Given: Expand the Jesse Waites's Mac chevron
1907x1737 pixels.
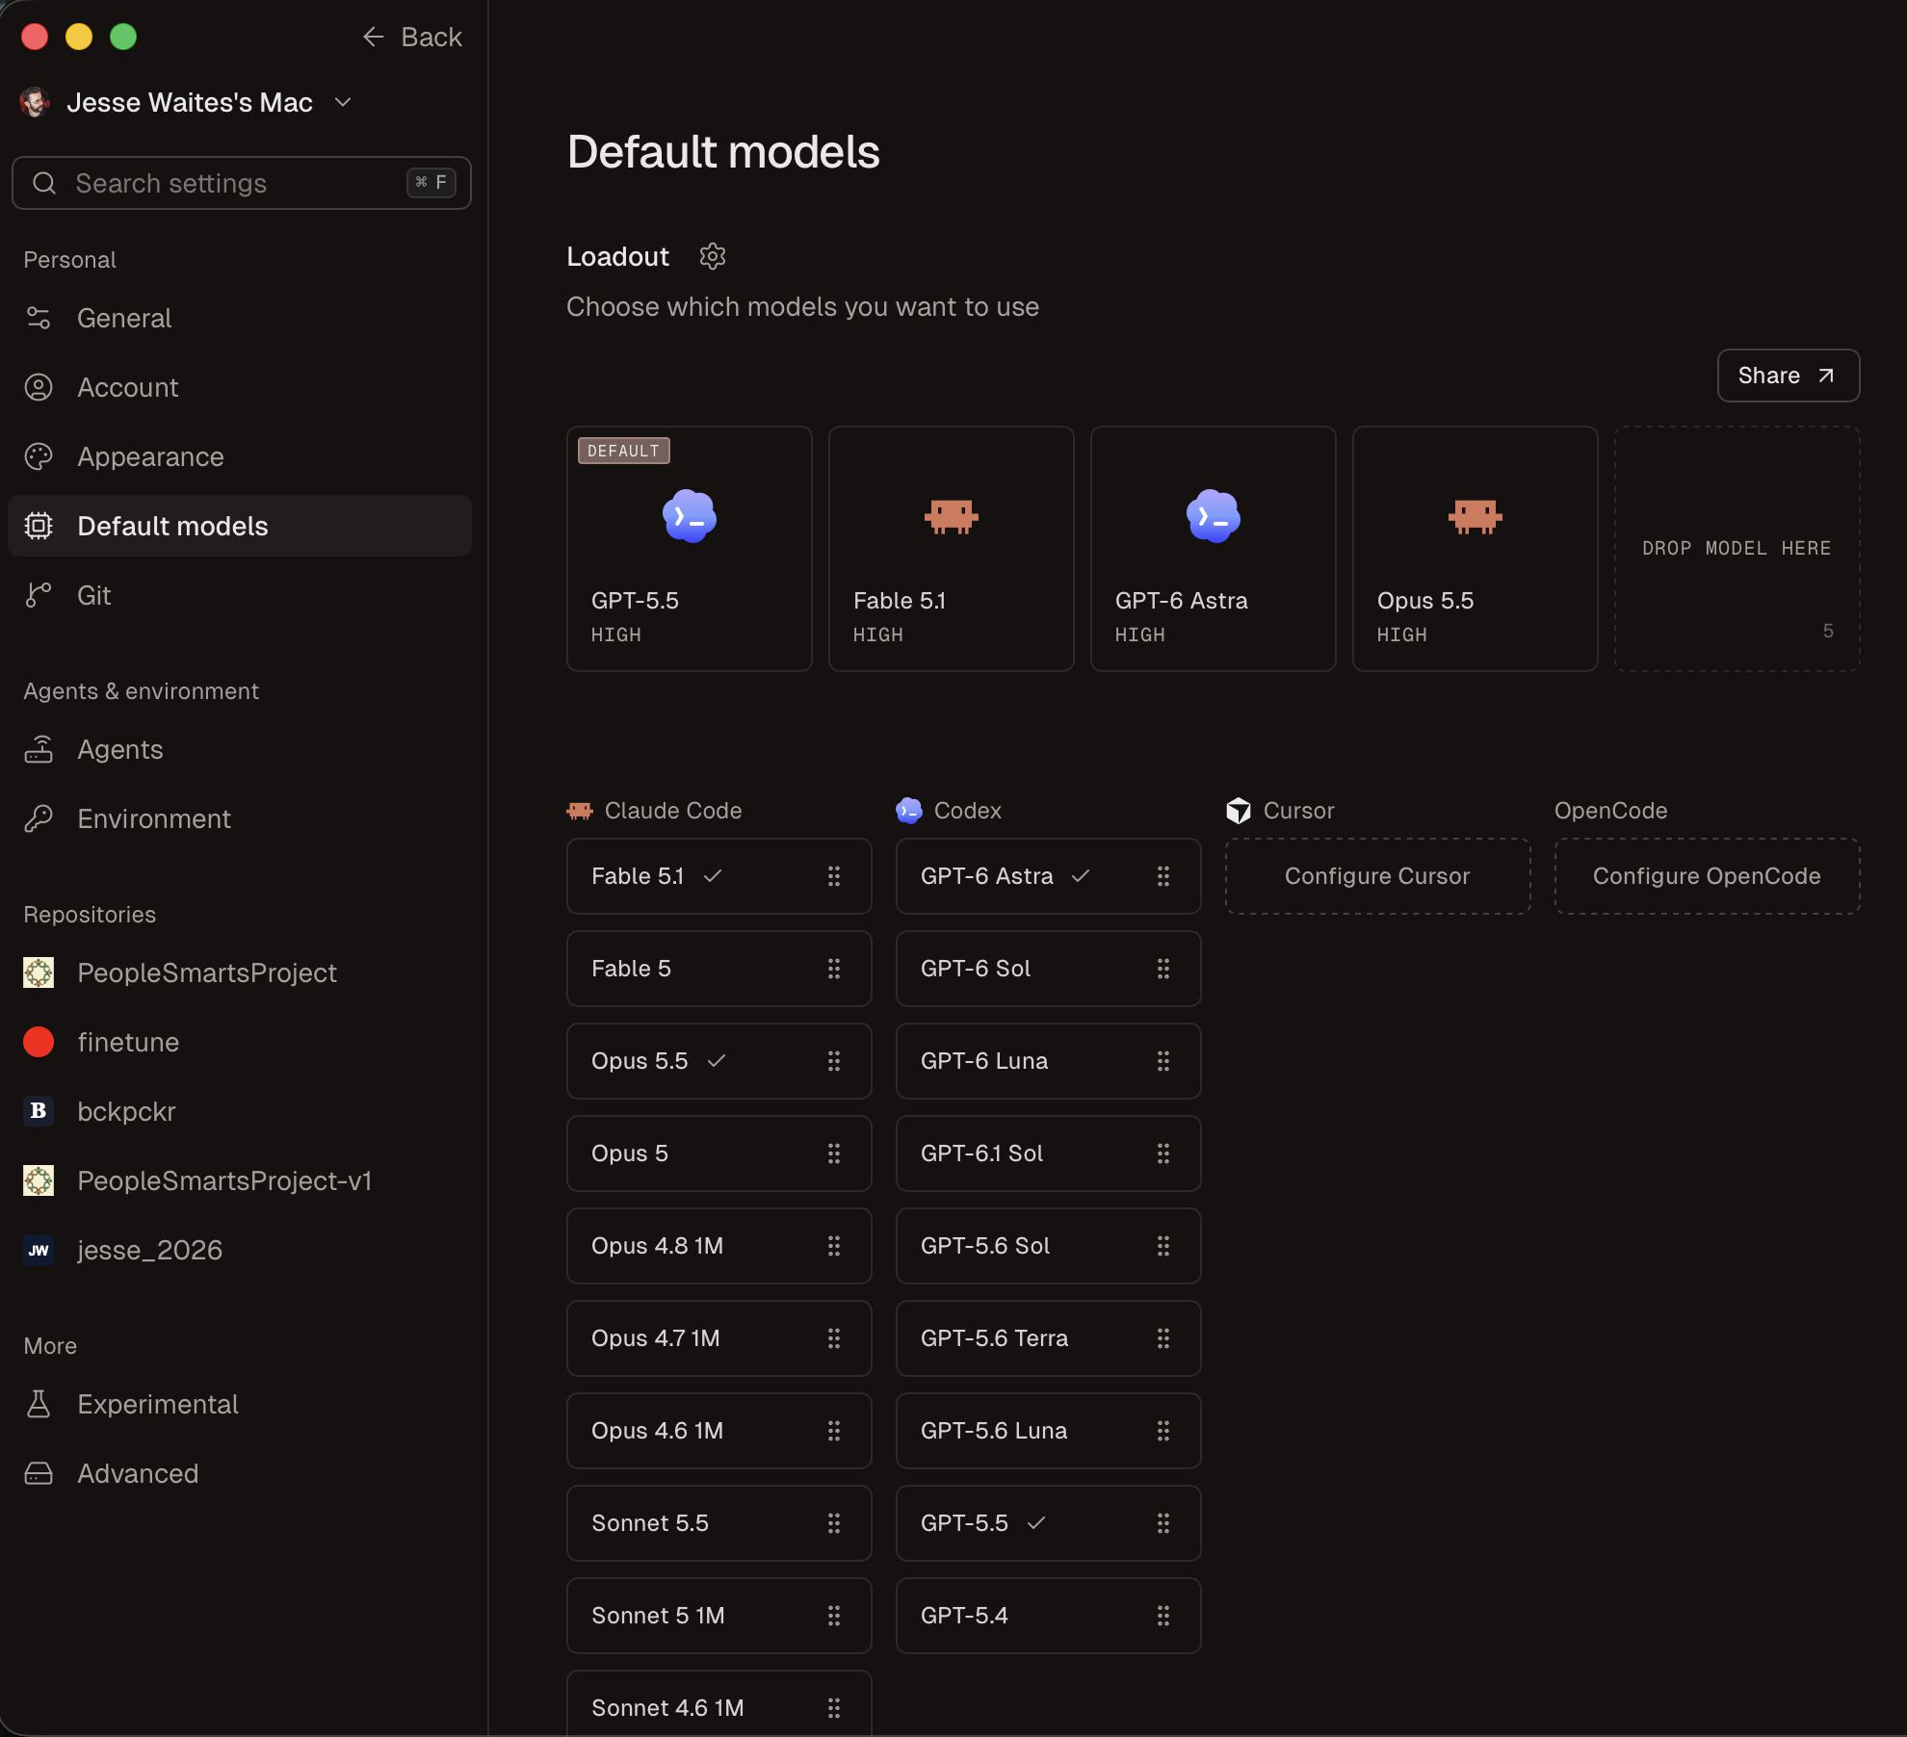Looking at the screenshot, I should pos(343,102).
